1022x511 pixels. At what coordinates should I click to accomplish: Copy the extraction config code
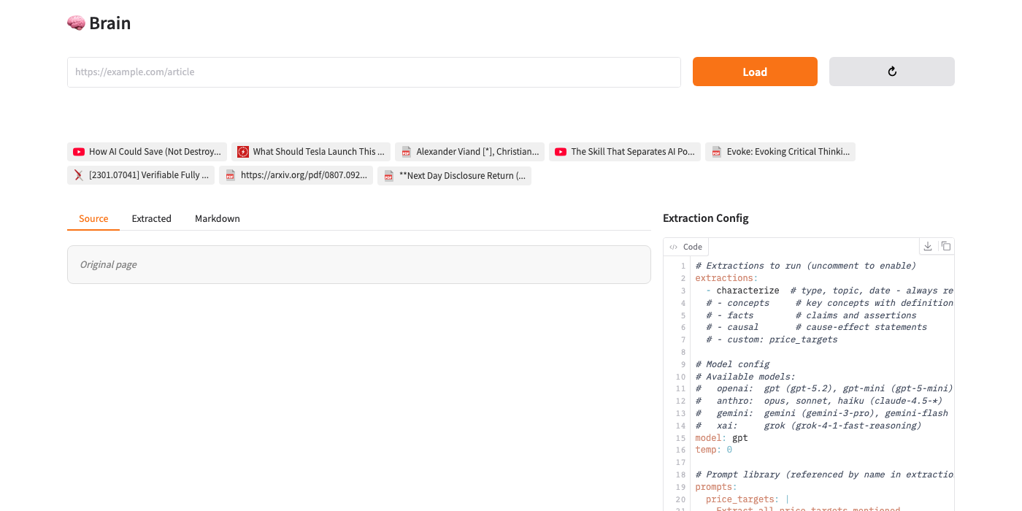(x=945, y=247)
